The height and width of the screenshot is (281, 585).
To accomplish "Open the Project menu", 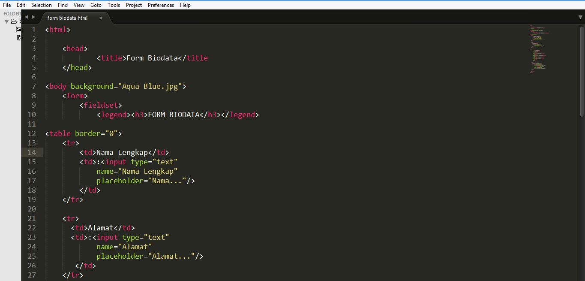I will point(133,5).
